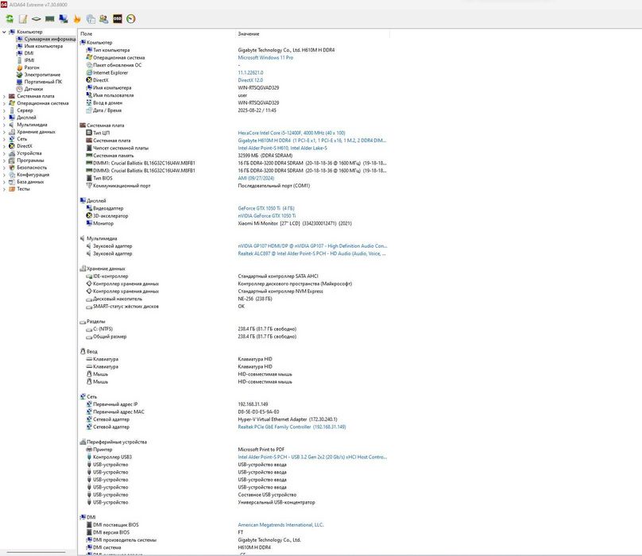Image resolution: width=642 pixels, height=556 pixels.
Task: Expand the Хранение данных tree node
Action: coord(4,132)
